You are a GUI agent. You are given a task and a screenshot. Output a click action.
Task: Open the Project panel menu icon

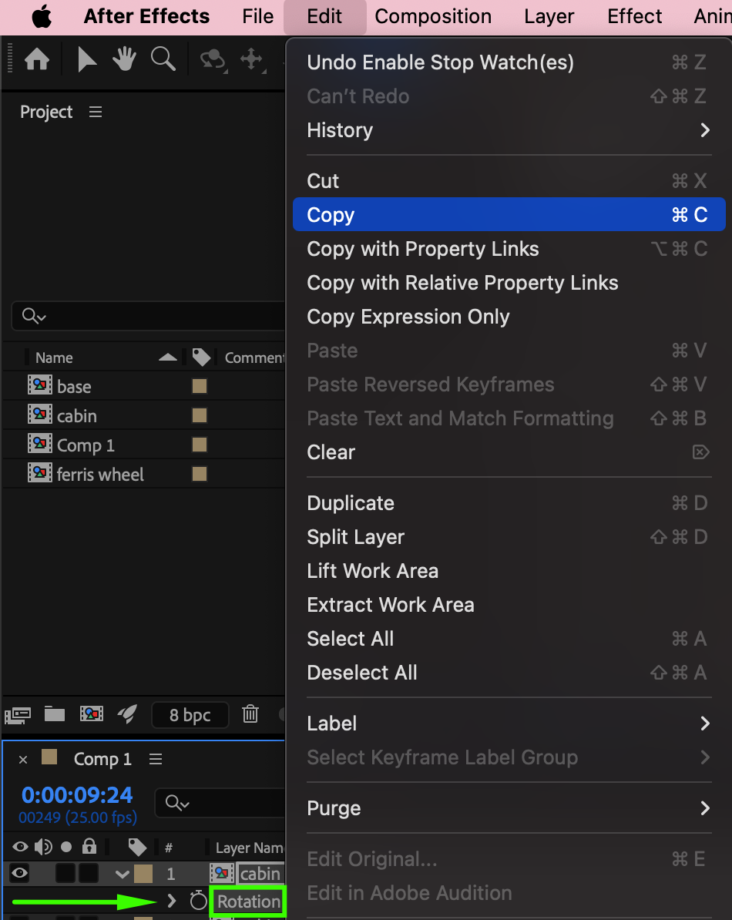(x=96, y=112)
